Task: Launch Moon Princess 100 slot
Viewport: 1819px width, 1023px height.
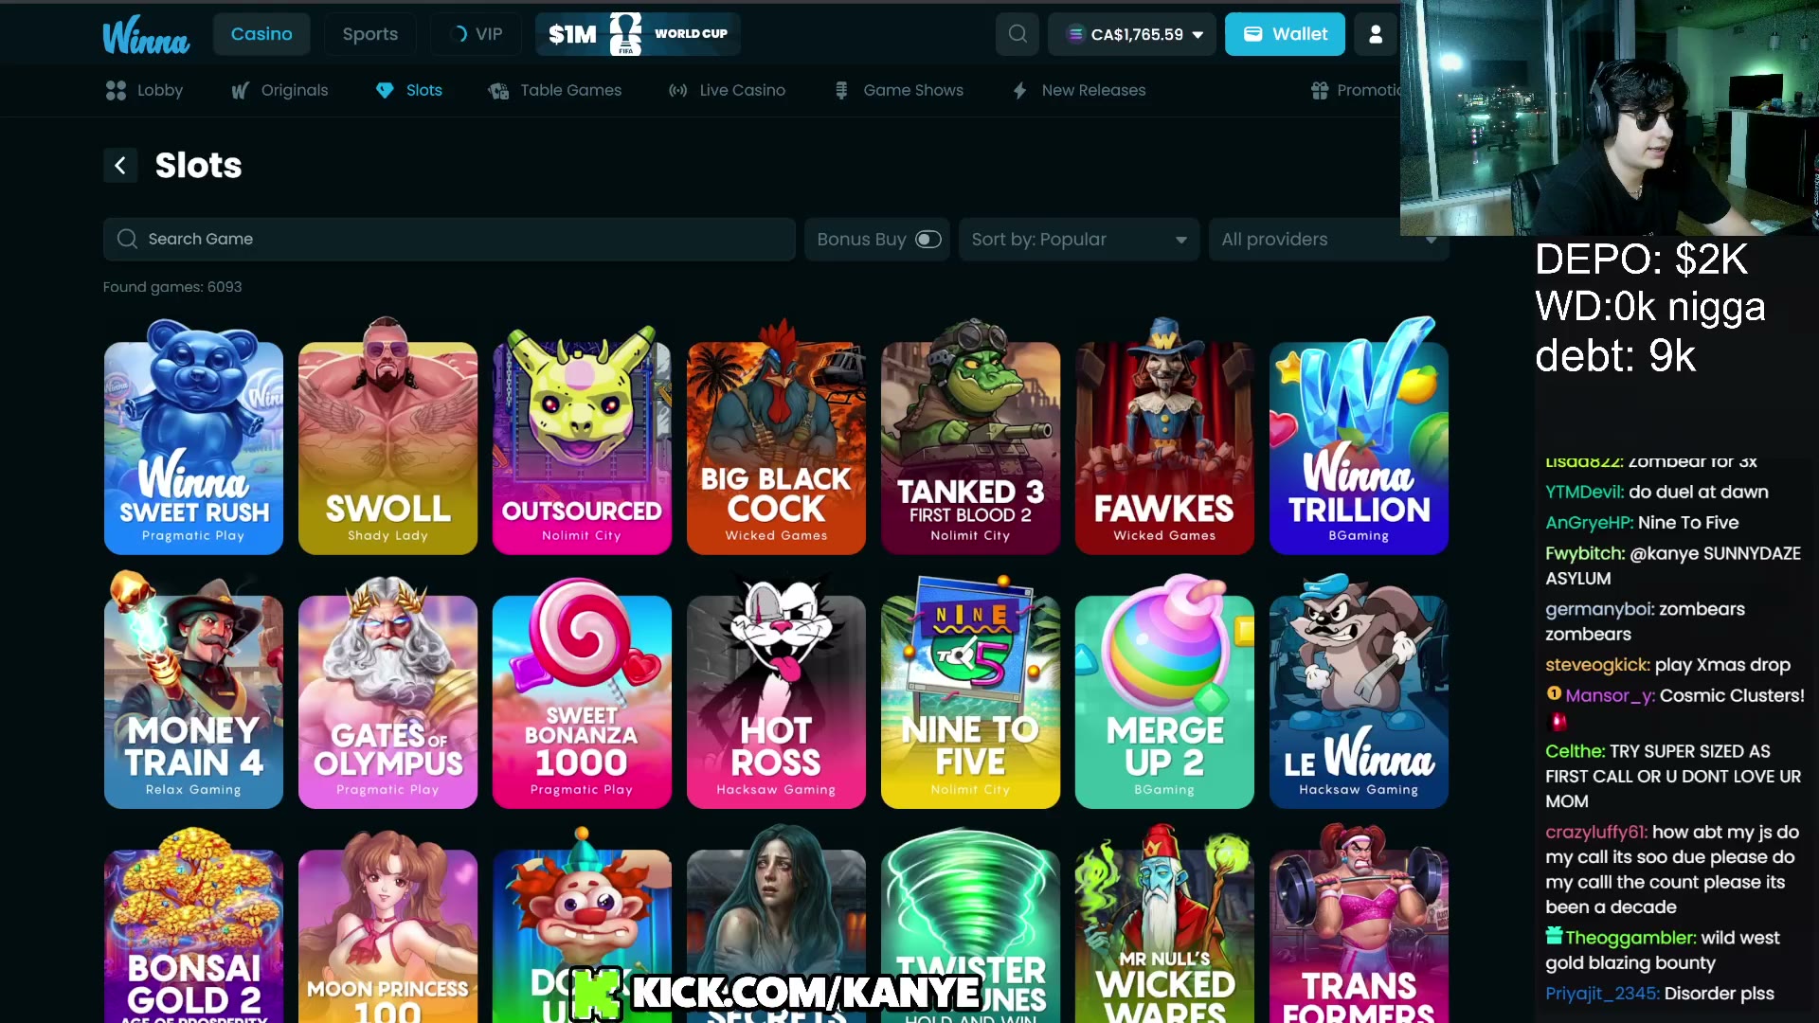Action: pos(387,924)
